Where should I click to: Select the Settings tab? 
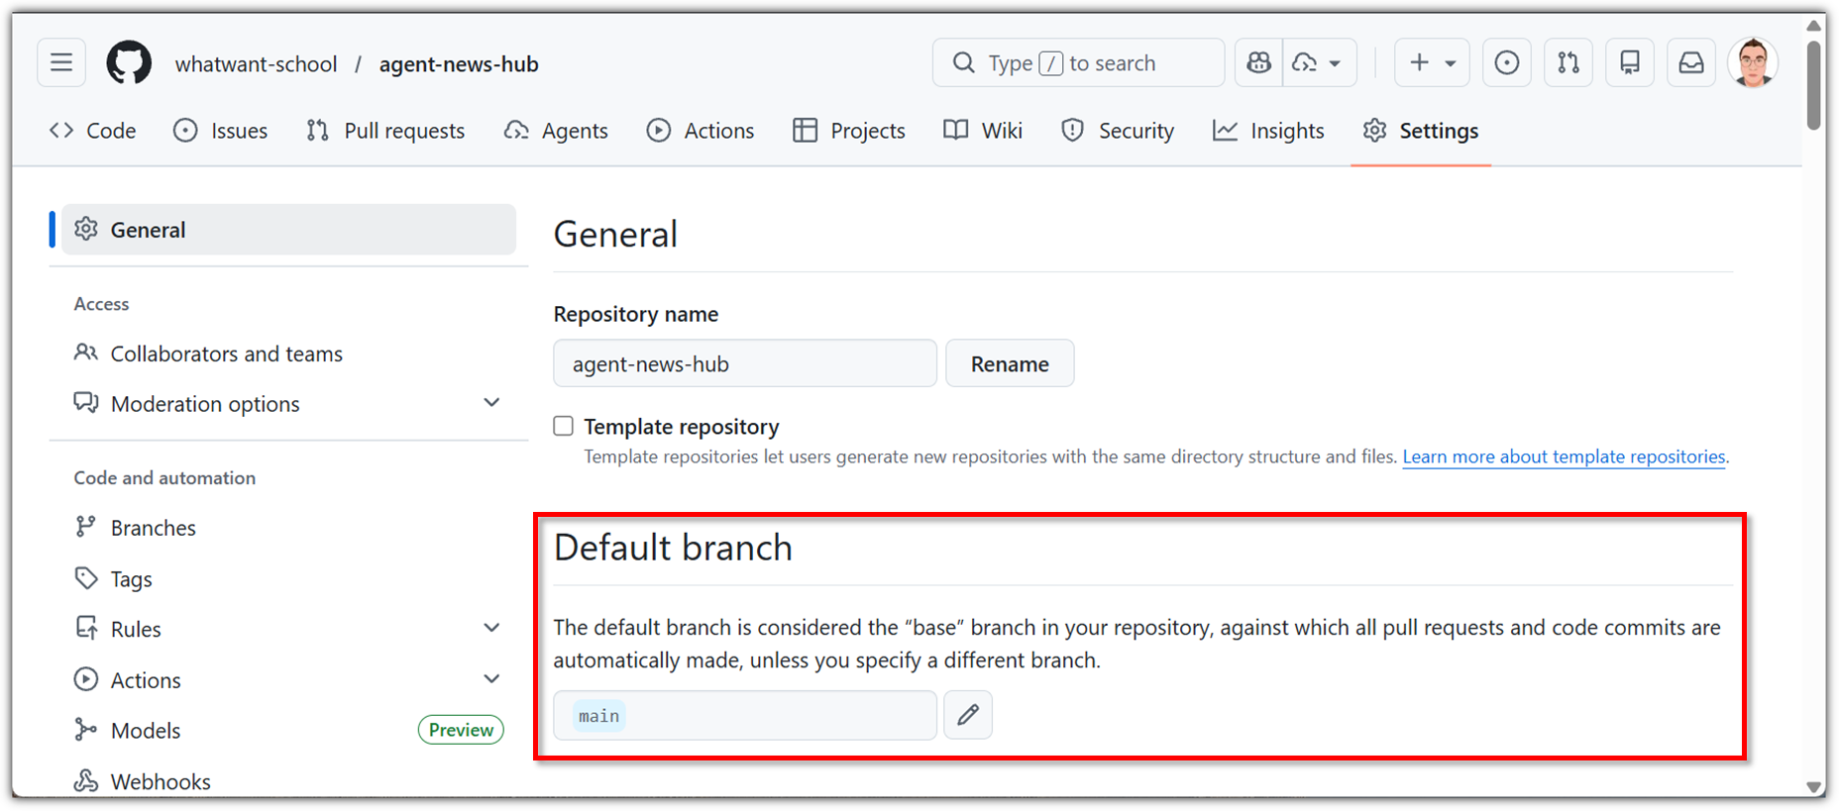1421,131
